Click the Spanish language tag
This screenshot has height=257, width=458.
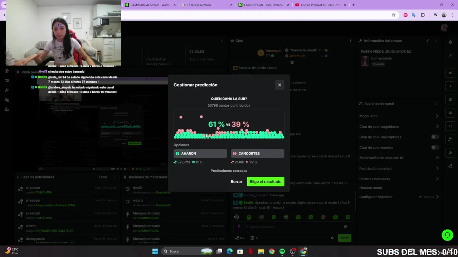coord(378,64)
